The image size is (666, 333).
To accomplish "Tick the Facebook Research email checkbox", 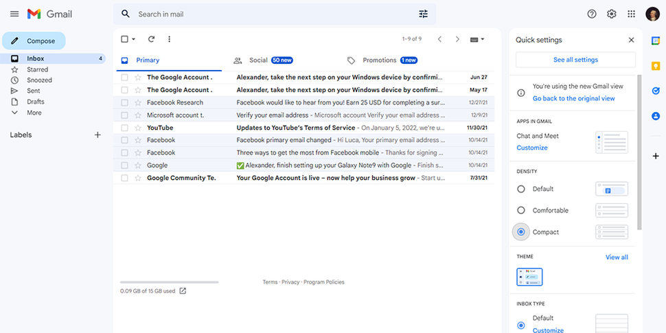I will pos(124,102).
